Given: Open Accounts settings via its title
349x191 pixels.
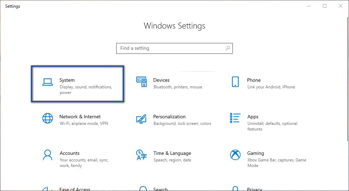Looking at the screenshot, I should pos(70,153).
